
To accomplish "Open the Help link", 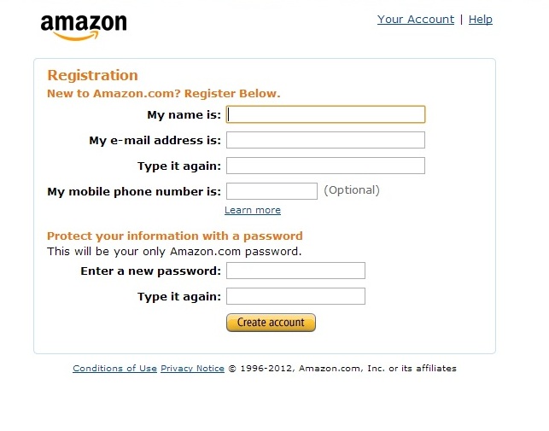I will [481, 20].
